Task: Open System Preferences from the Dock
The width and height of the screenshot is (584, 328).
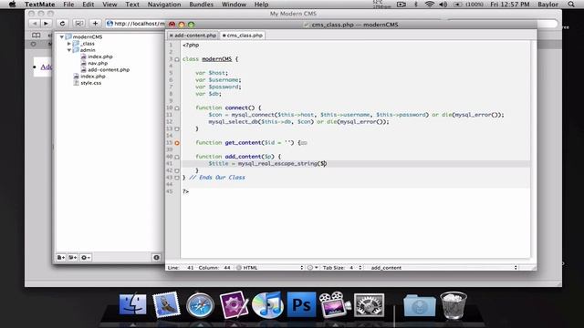Action: pos(369,305)
